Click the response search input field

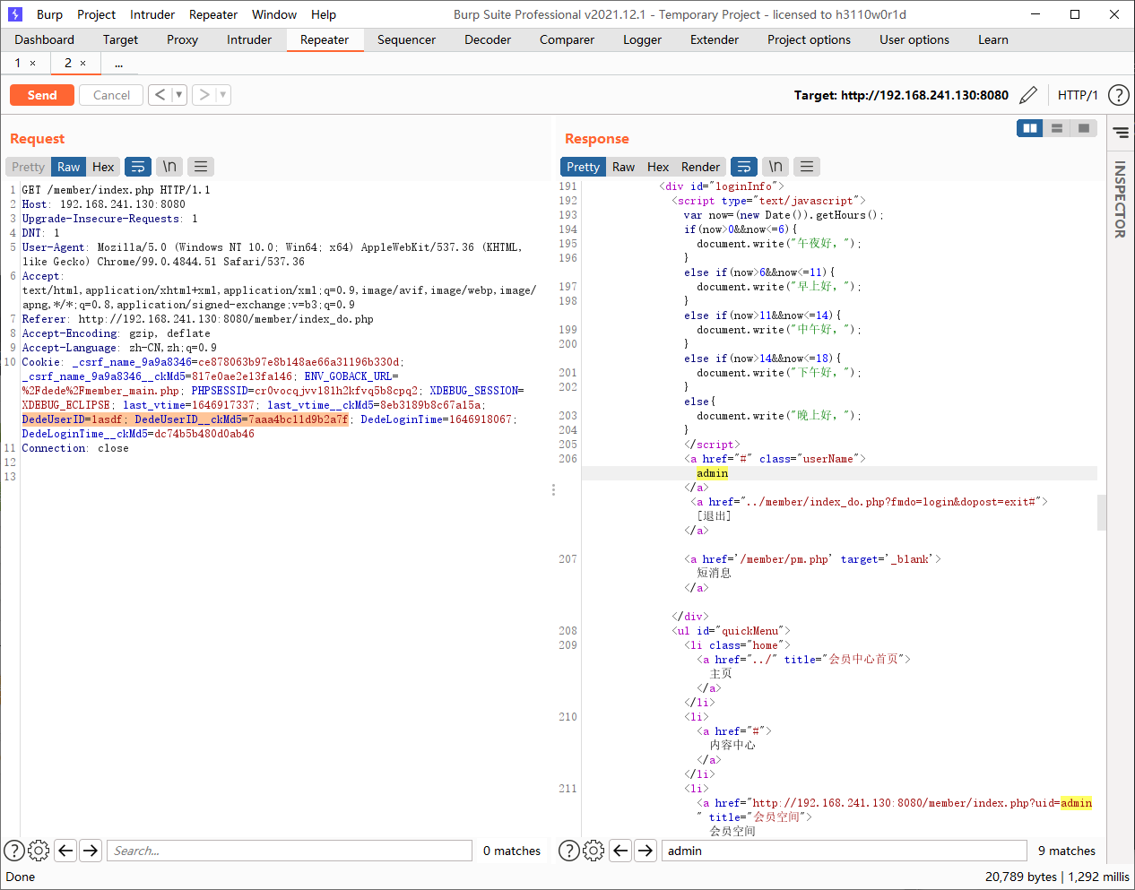pos(843,851)
